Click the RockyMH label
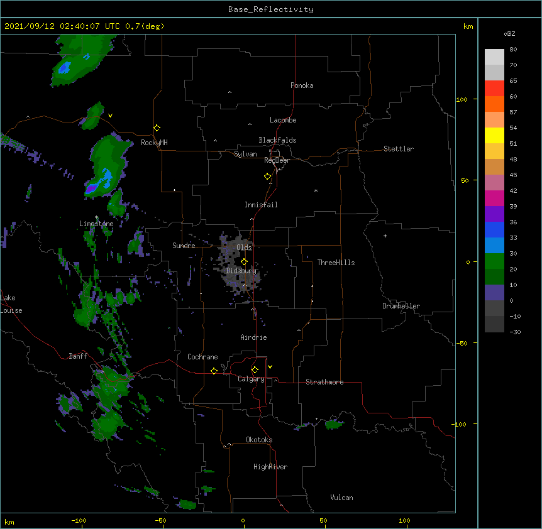Viewport: 542px width, 529px height. point(154,143)
